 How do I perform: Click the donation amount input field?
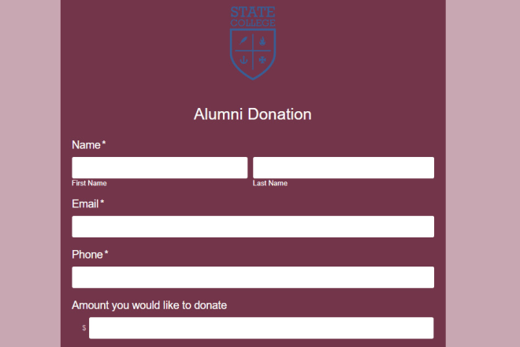click(261, 328)
